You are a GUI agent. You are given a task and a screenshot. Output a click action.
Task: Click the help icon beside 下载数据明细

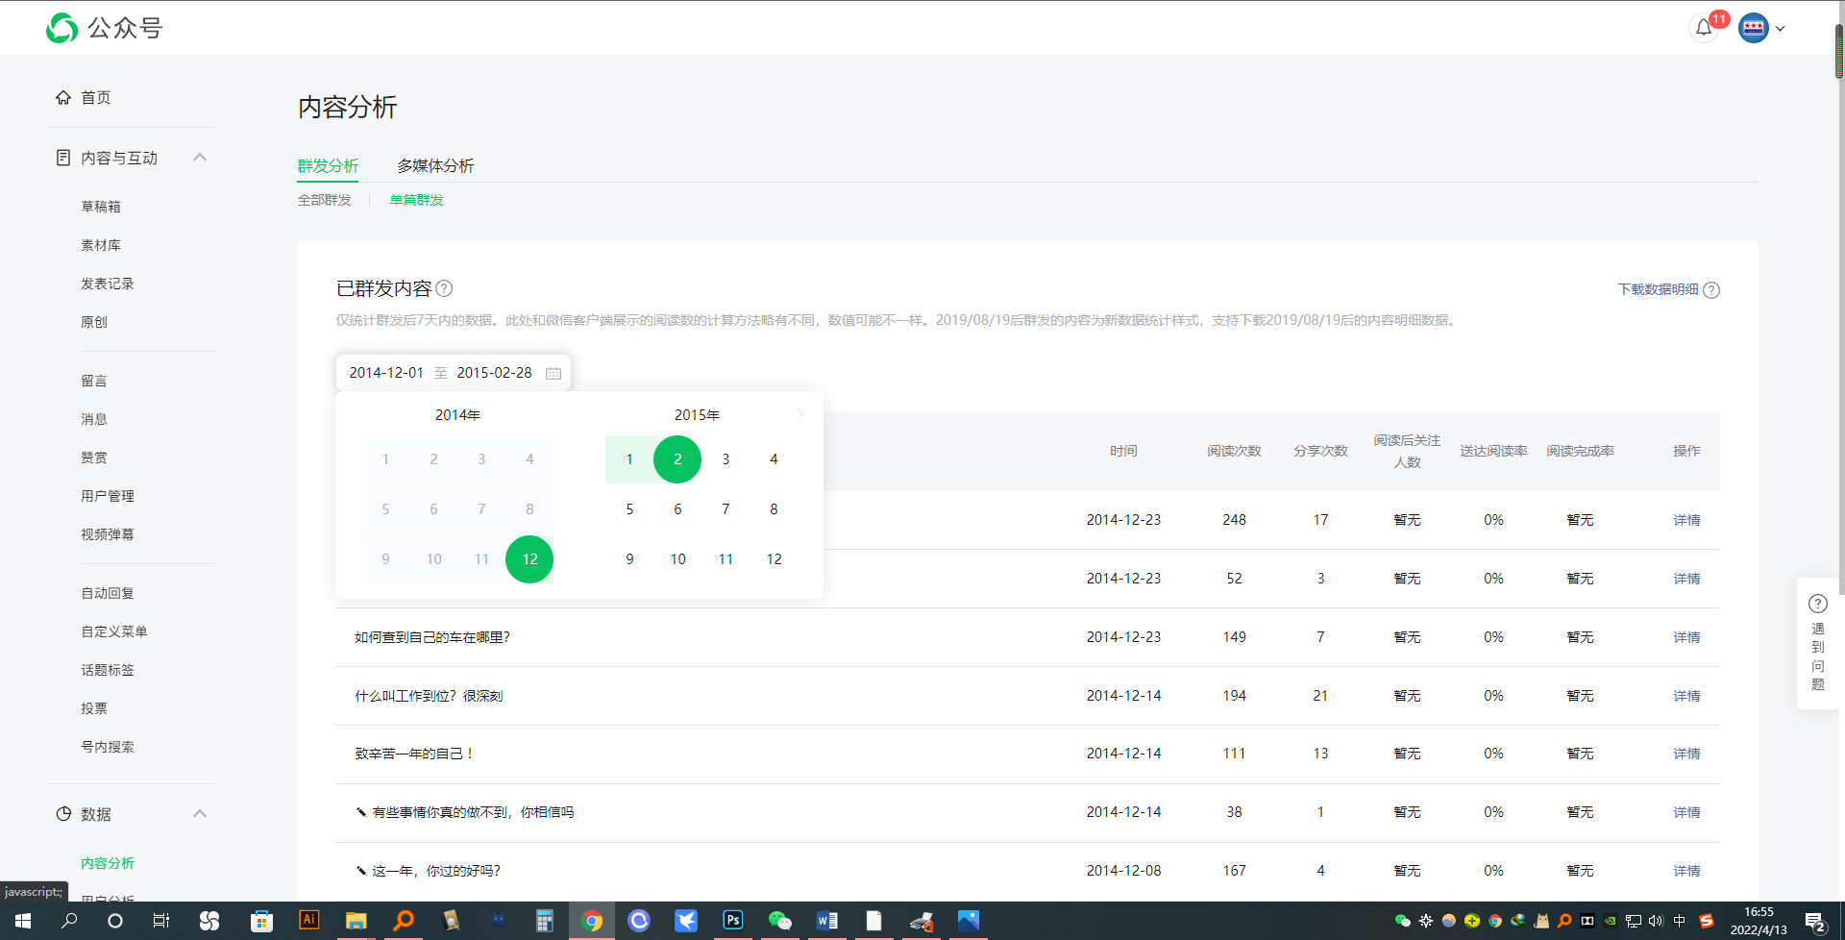pyautogui.click(x=1711, y=290)
